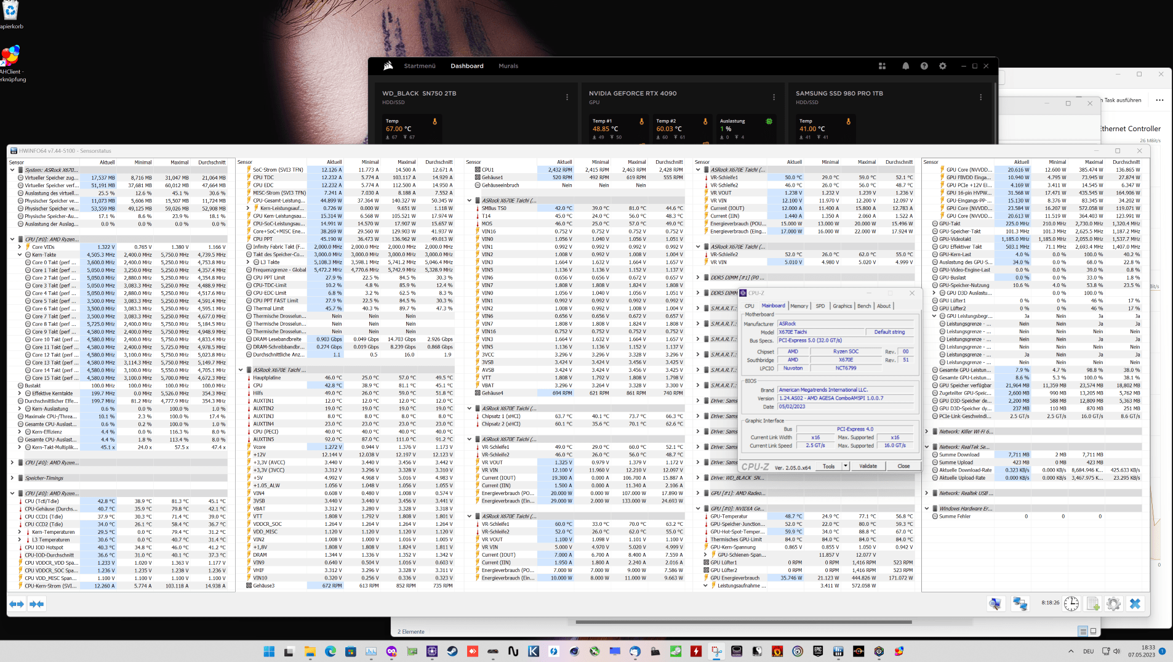Switch to the CPU tab in CPU-Z
The width and height of the screenshot is (1173, 662).
749,306
